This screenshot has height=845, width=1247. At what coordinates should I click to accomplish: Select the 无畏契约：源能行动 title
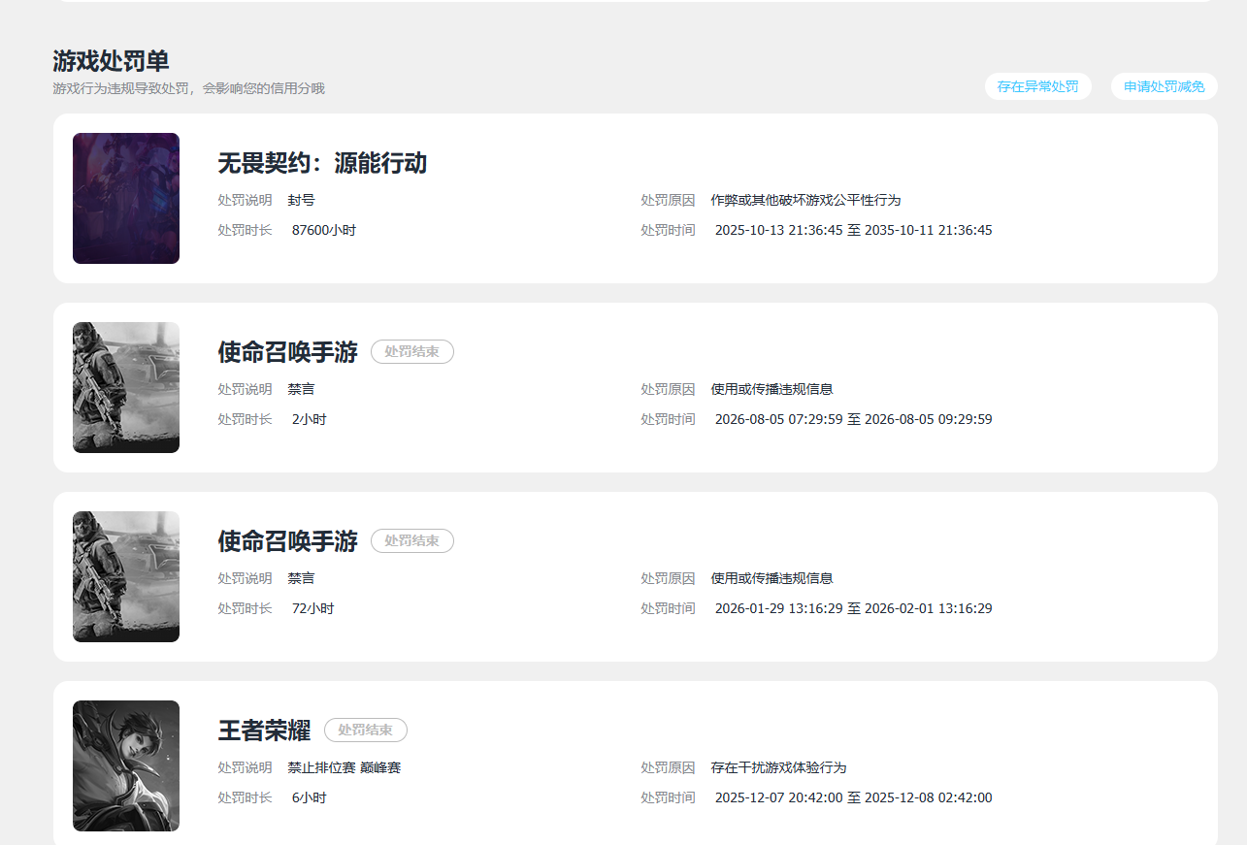click(x=322, y=163)
